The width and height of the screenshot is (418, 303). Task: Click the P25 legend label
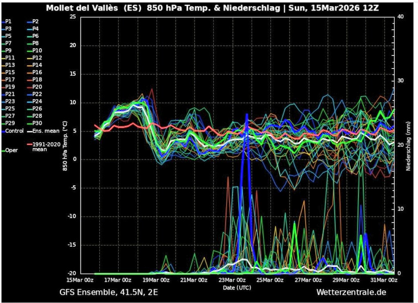click(x=10, y=108)
